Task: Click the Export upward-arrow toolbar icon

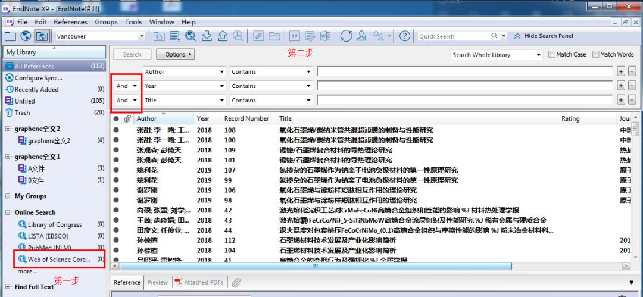Action: [222, 36]
